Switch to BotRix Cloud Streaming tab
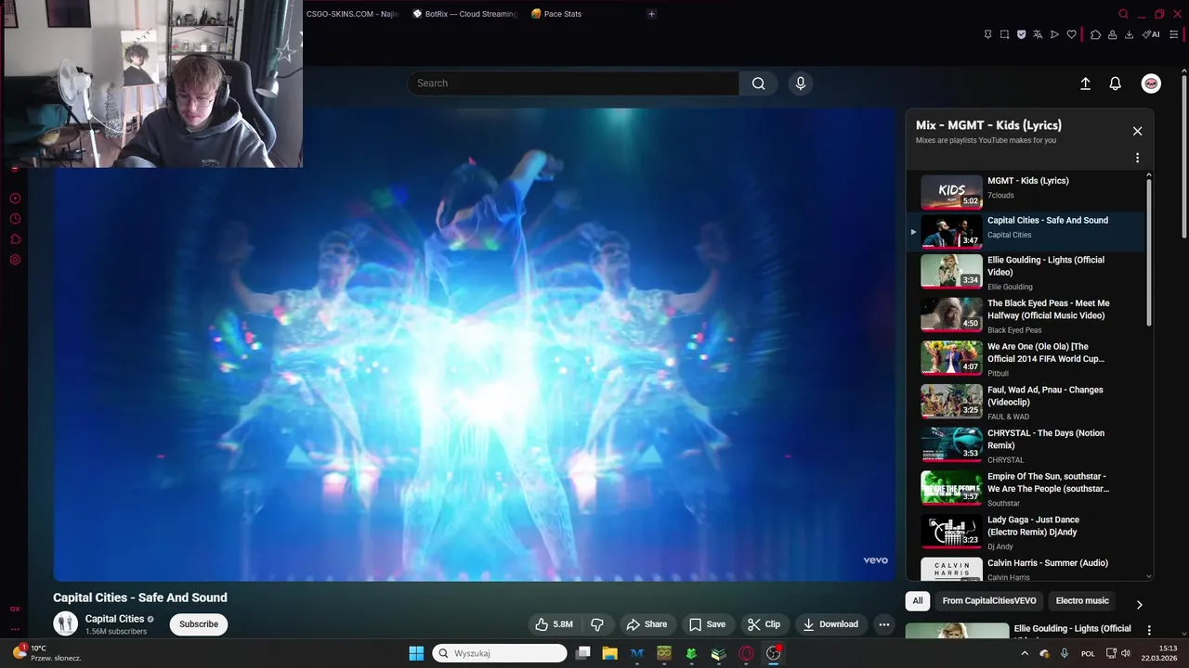 point(464,14)
